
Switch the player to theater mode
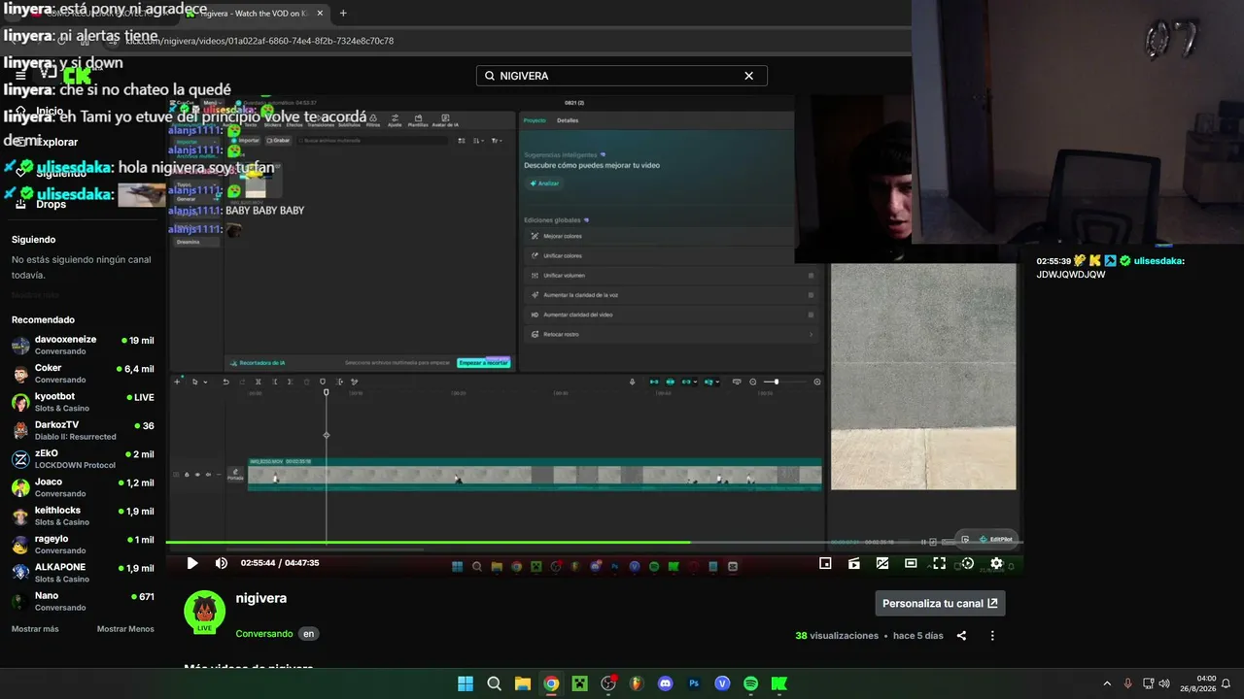(911, 563)
